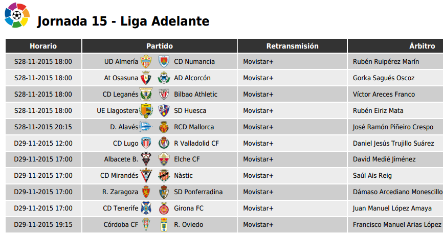
Task: Select the CD Leganés crest
Action: point(146,94)
